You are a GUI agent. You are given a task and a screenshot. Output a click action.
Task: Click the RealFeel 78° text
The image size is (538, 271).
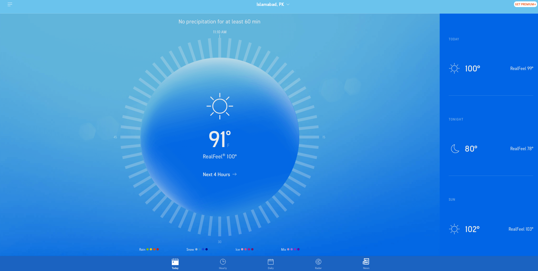pos(522,148)
